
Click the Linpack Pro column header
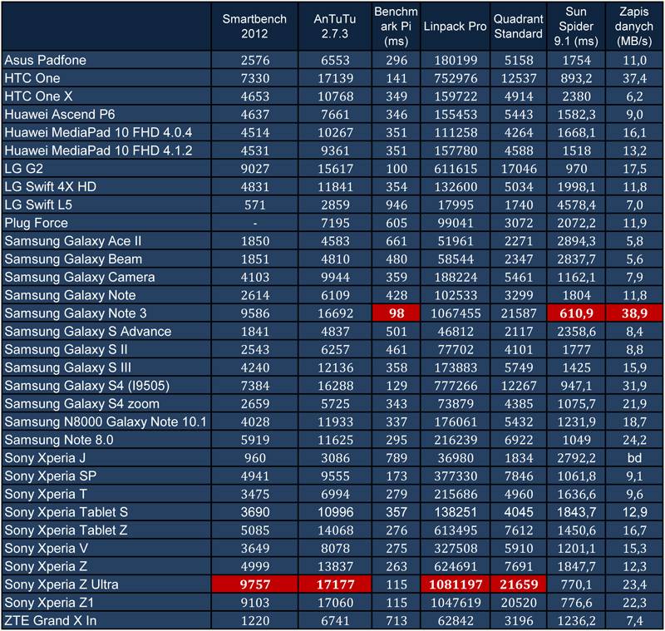(455, 27)
